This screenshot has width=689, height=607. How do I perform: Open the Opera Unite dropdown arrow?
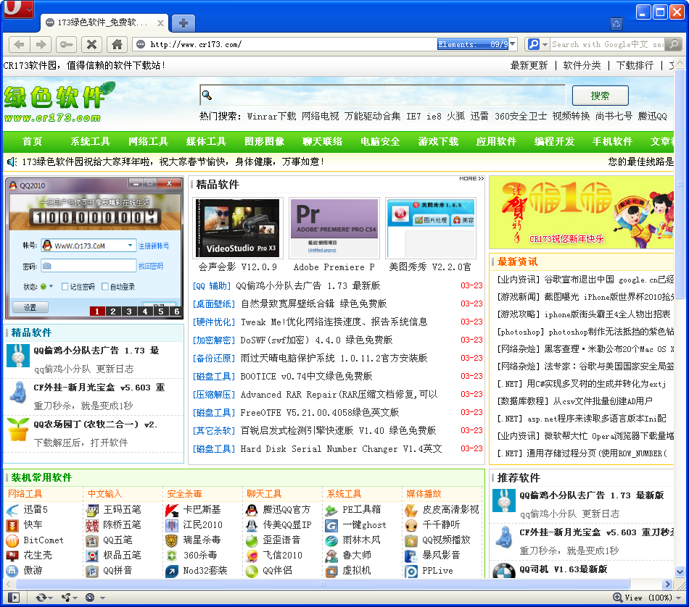point(75,598)
